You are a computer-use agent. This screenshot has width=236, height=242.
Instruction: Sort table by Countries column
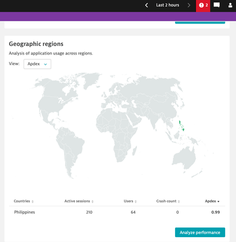click(24, 201)
